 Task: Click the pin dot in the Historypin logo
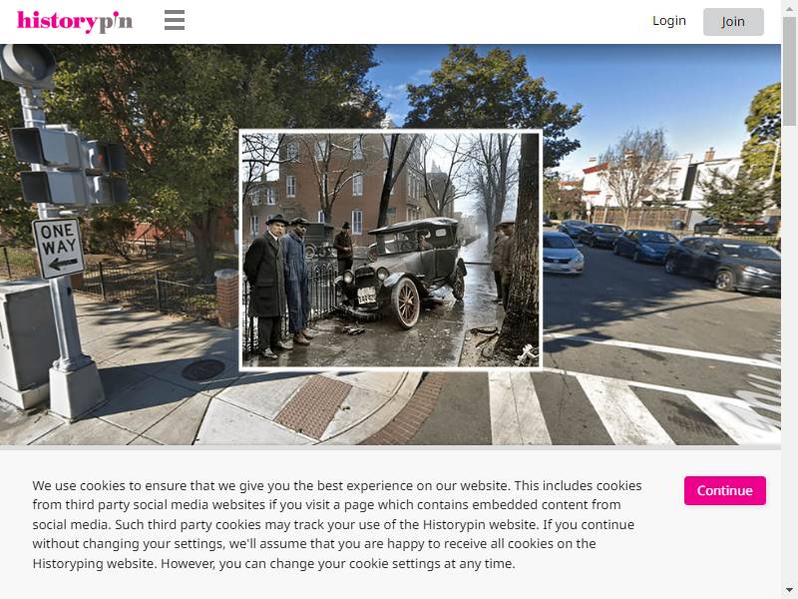tap(116, 12)
